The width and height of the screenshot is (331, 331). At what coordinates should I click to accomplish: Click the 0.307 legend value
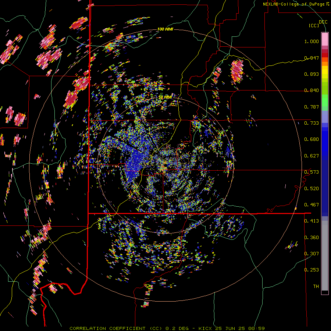312,253
